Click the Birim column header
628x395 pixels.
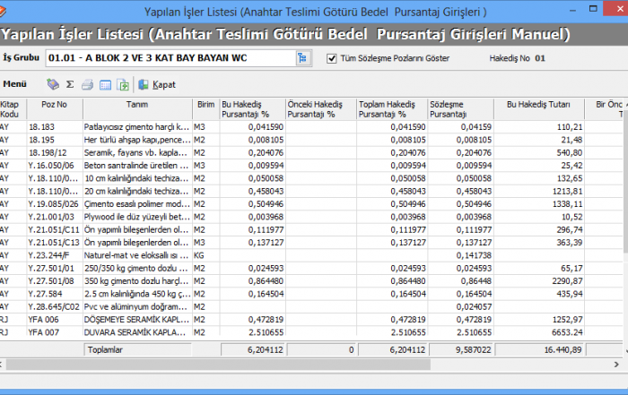(205, 109)
